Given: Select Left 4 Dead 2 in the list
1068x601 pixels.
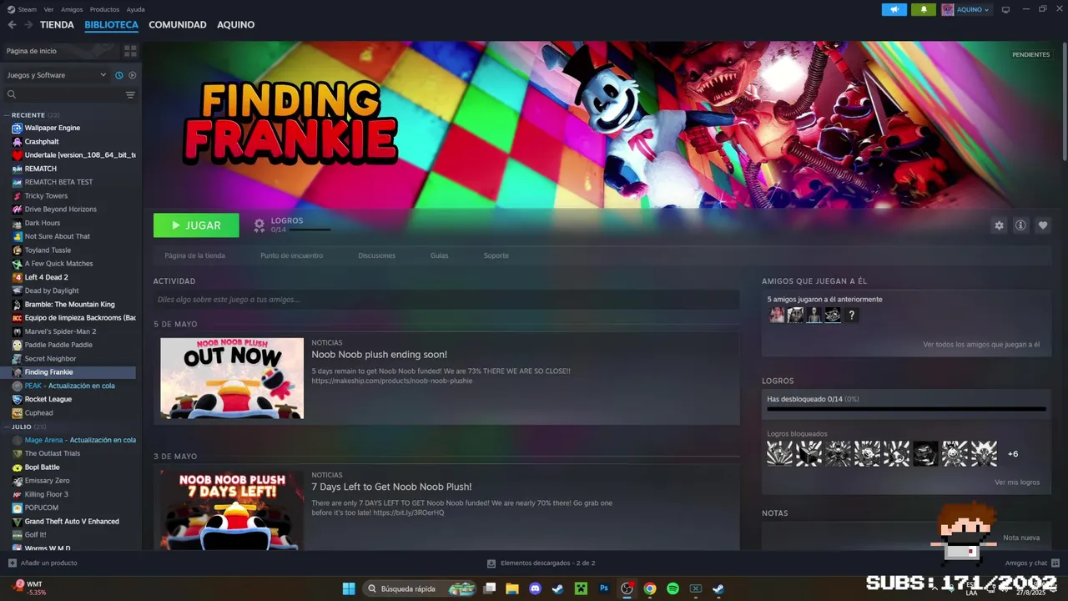Looking at the screenshot, I should click(x=46, y=277).
